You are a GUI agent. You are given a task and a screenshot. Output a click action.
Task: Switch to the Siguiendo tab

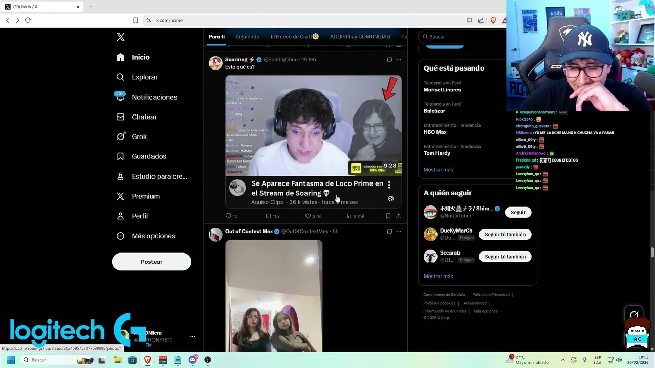click(247, 37)
